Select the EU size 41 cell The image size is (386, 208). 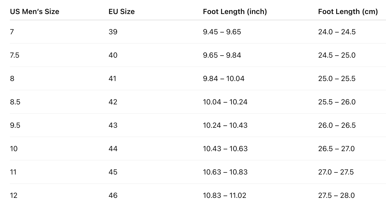[113, 79]
